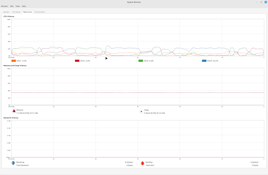
Task: Open the Help menu
Action: [x=24, y=6]
